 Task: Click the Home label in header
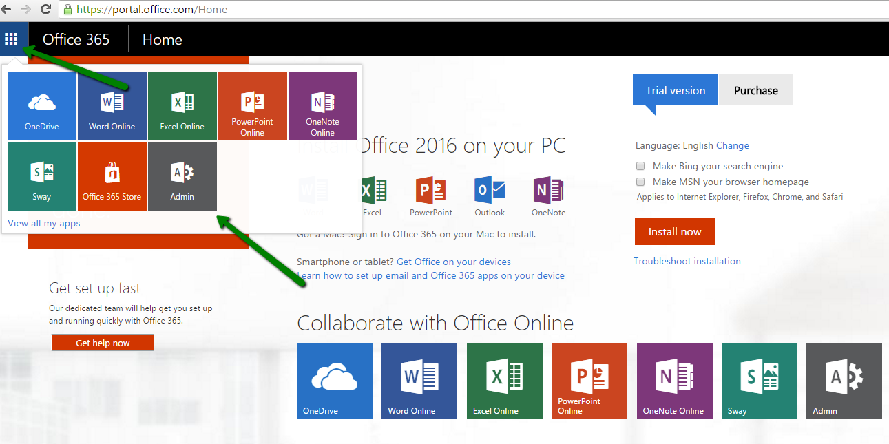[163, 39]
